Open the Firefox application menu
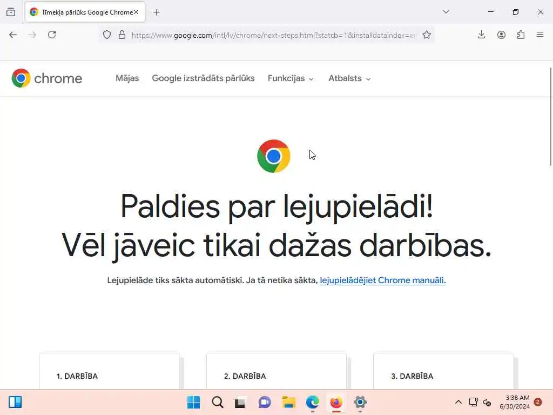 [x=540, y=35]
